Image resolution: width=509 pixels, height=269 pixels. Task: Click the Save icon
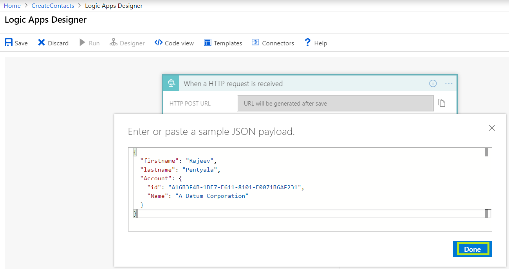tap(8, 43)
